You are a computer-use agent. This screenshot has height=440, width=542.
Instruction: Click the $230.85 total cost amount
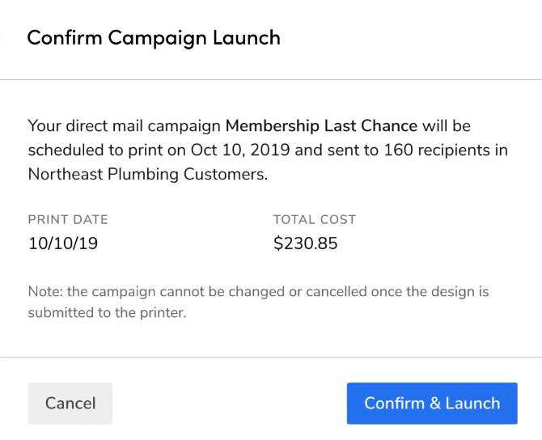pyautogui.click(x=305, y=243)
